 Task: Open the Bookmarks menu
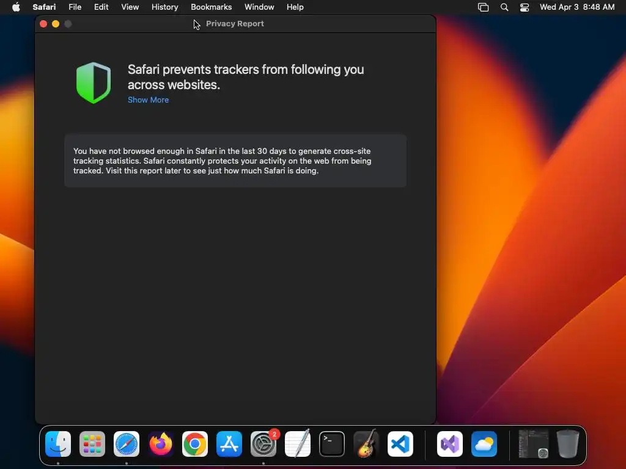(211, 7)
